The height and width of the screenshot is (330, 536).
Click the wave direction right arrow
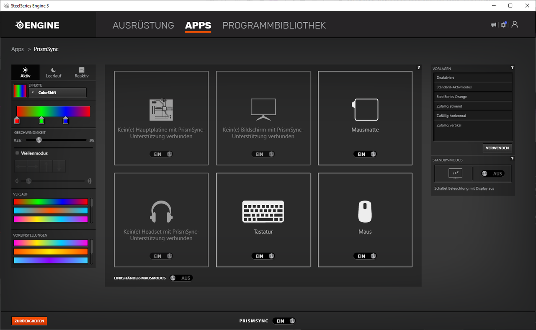click(x=33, y=166)
